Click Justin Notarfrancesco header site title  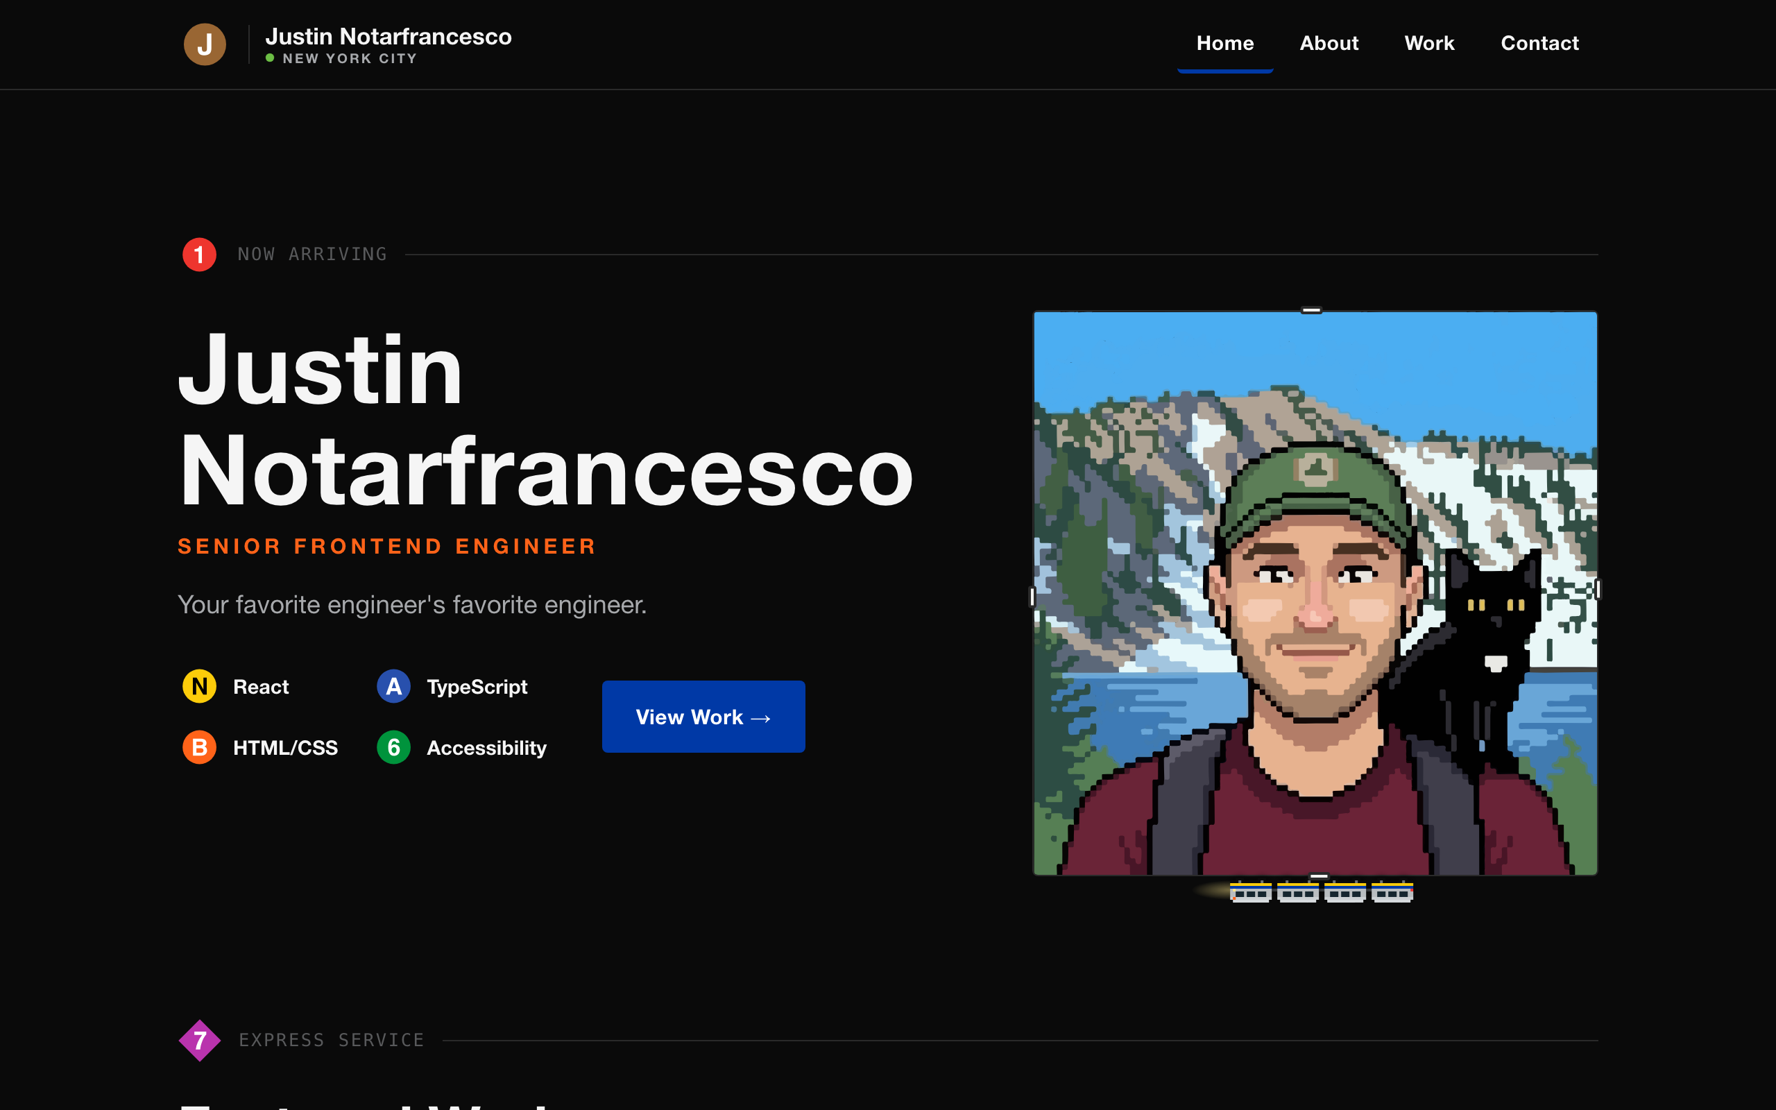[388, 36]
